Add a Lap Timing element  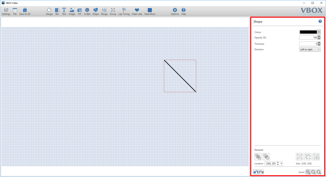point(124,12)
